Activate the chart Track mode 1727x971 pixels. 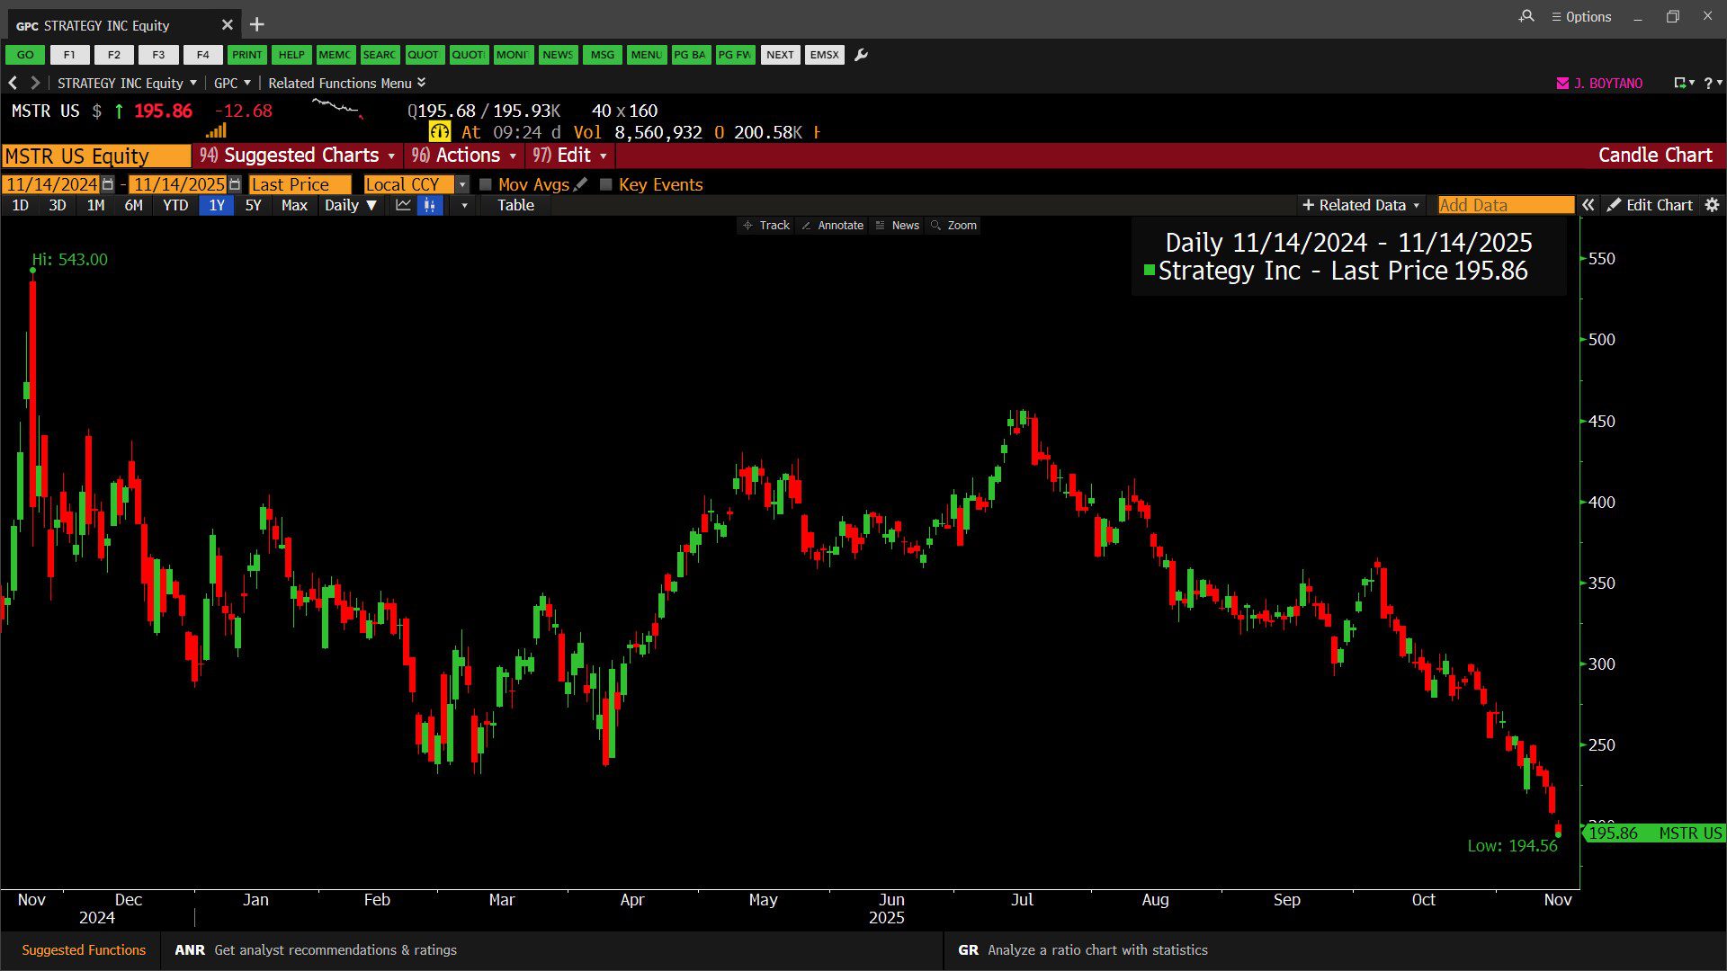coord(766,226)
